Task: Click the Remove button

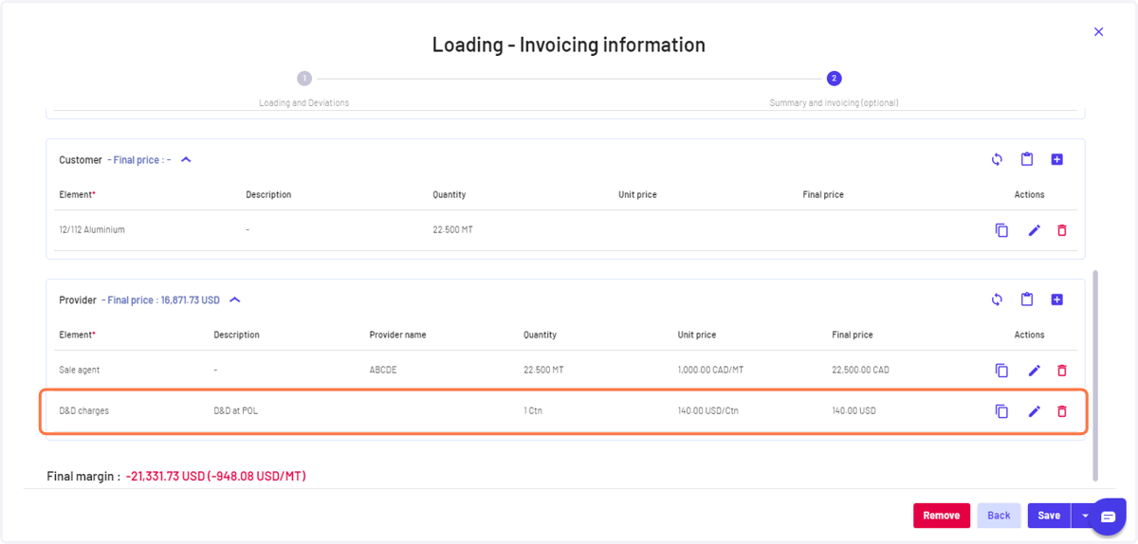Action: pyautogui.click(x=942, y=516)
